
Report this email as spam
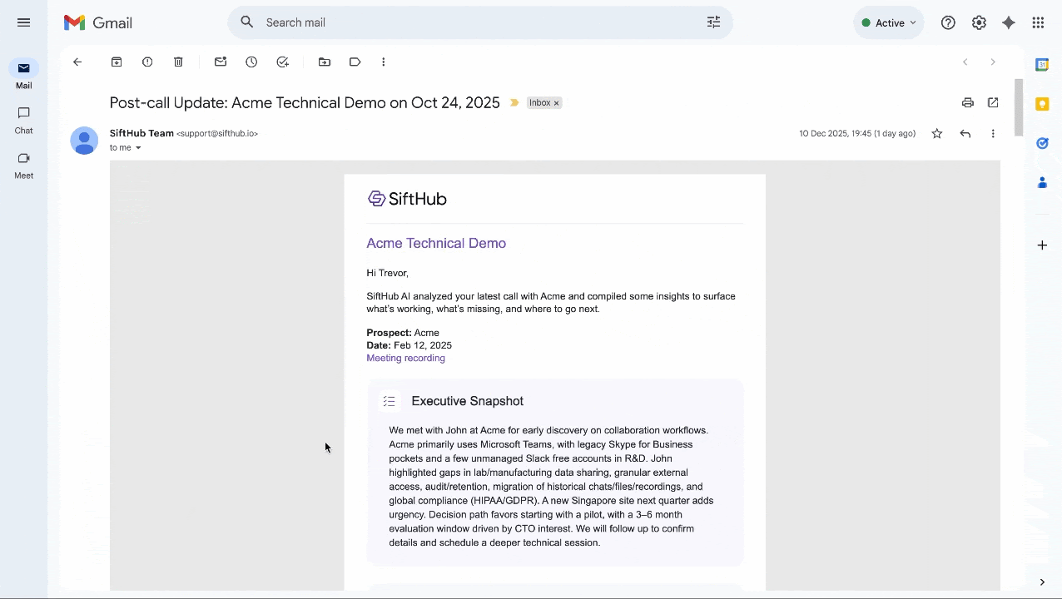point(147,62)
